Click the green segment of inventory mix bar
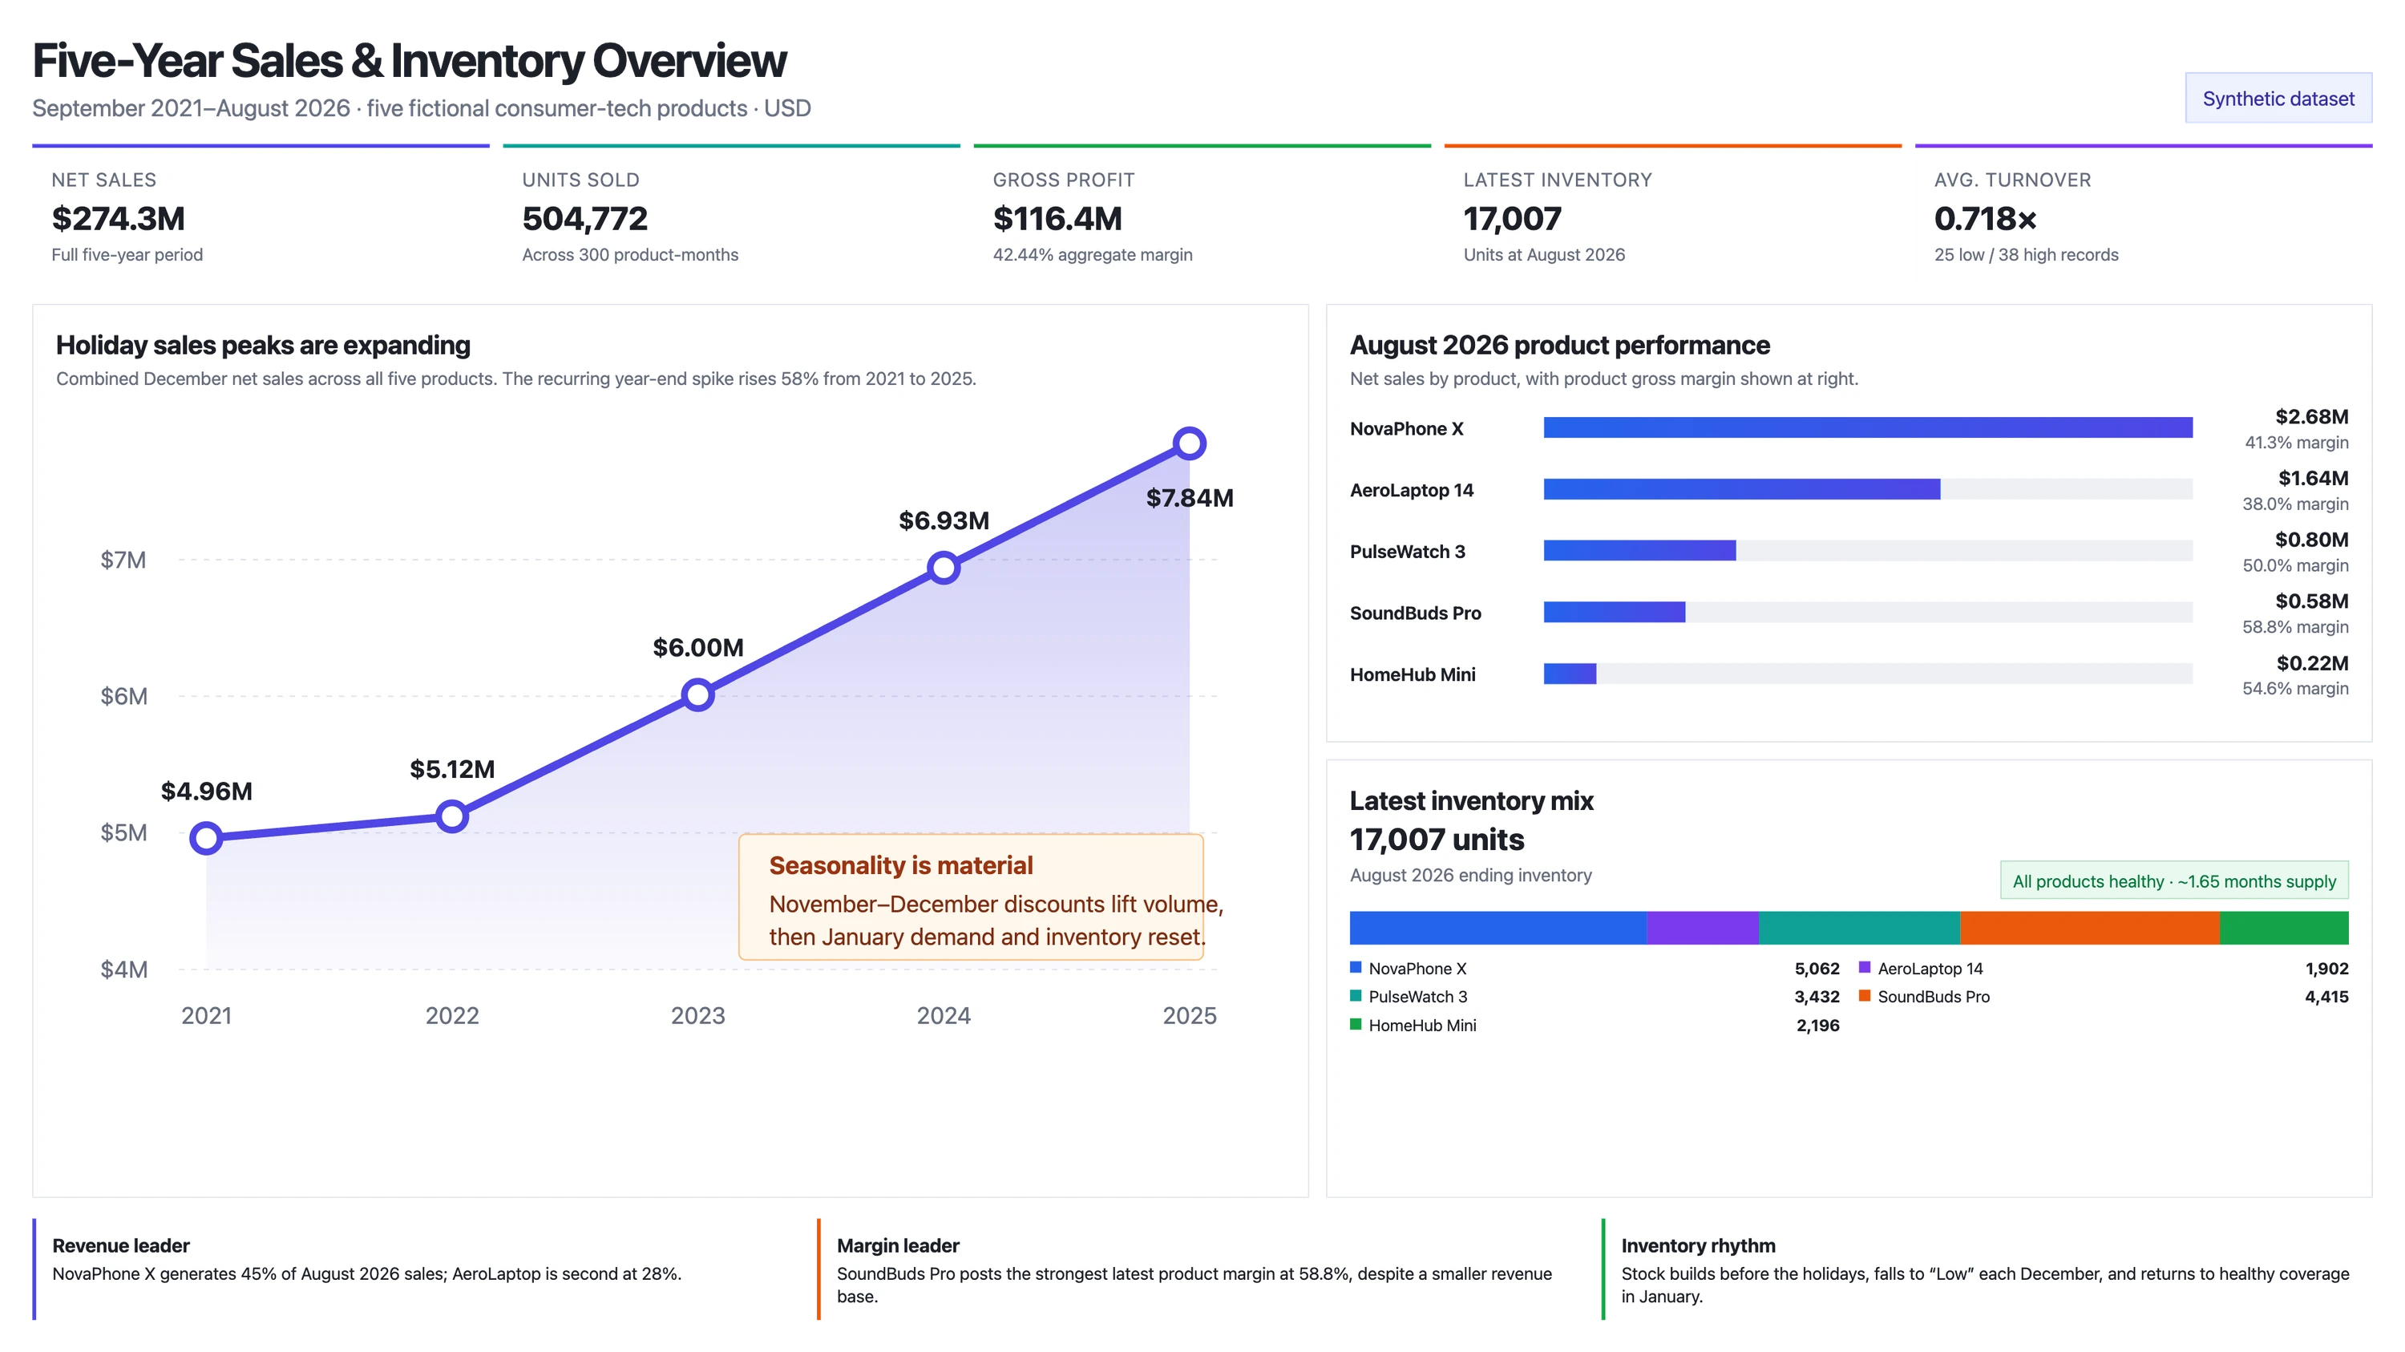Image resolution: width=2405 pixels, height=1352 pixels. coord(2285,928)
